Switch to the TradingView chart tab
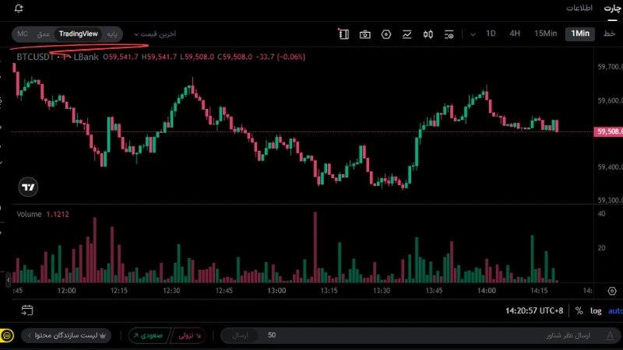 coord(79,33)
